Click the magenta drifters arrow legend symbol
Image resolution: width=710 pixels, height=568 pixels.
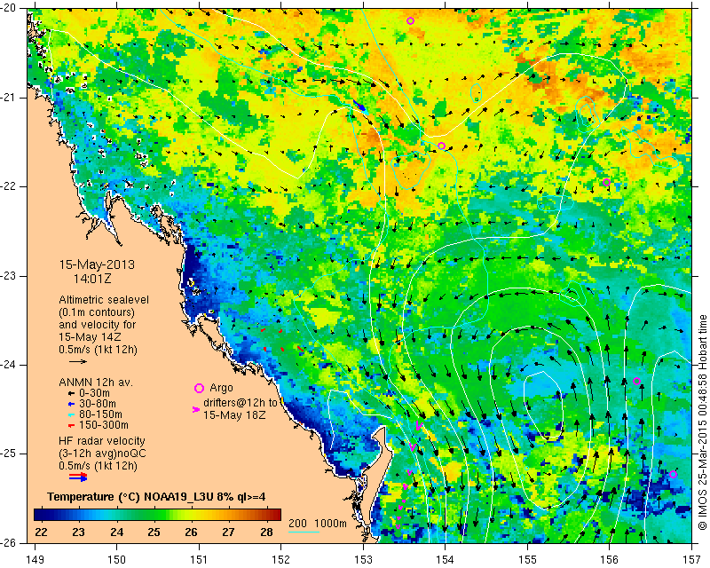coord(196,409)
